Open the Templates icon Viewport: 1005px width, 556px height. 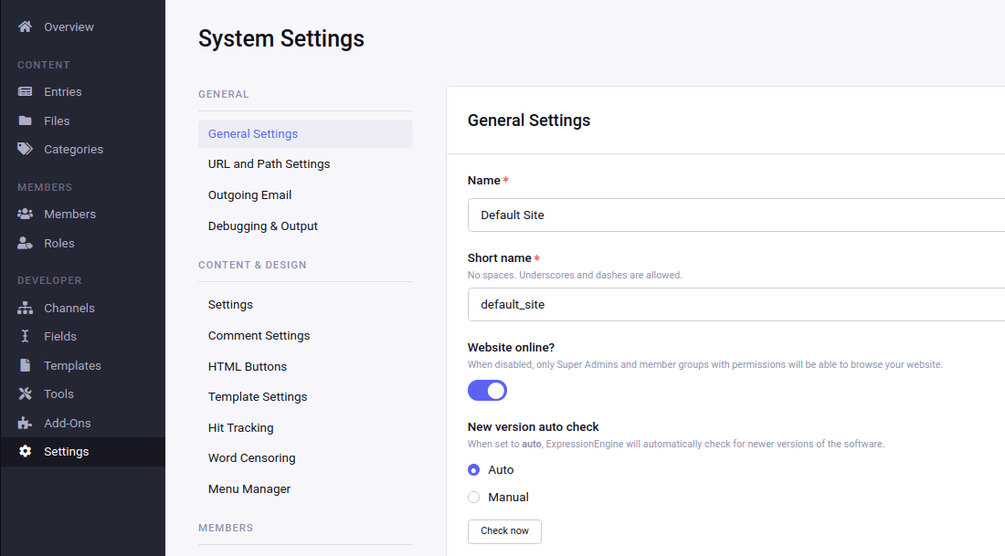(x=25, y=365)
